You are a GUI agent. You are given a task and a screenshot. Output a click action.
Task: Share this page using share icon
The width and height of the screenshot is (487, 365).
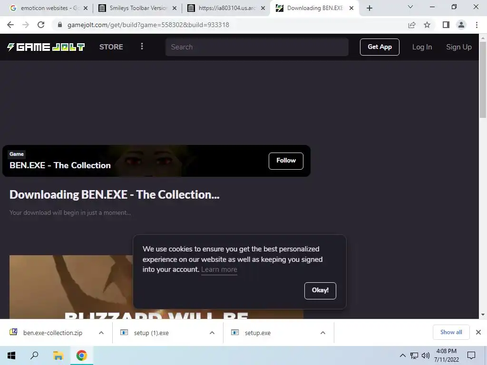click(x=412, y=25)
